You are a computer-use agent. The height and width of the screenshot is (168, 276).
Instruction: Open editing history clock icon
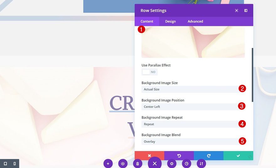pos(186,164)
